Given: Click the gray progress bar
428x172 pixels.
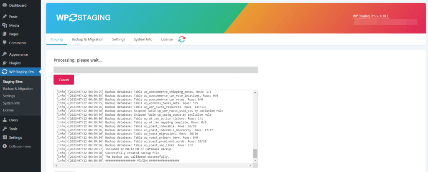Looking at the screenshot, I should pos(155,70).
